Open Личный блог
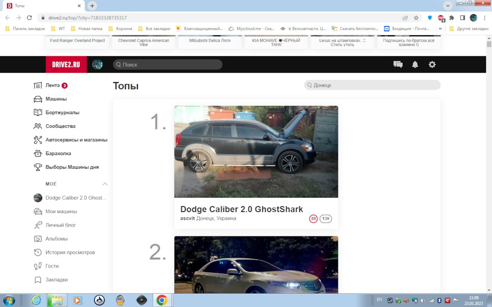492x307 pixels. click(x=60, y=225)
